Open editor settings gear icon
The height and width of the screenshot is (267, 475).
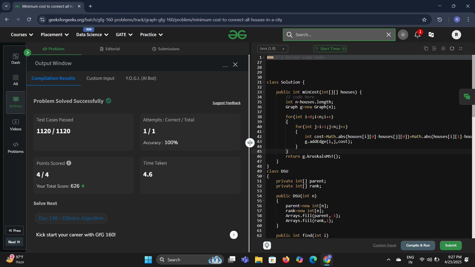pyautogui.click(x=443, y=49)
